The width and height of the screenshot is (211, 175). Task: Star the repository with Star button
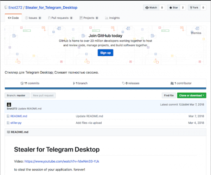173,7
